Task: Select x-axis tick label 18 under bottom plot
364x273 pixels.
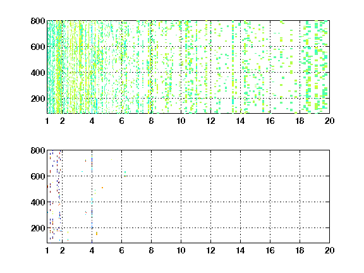Action: (x=300, y=250)
